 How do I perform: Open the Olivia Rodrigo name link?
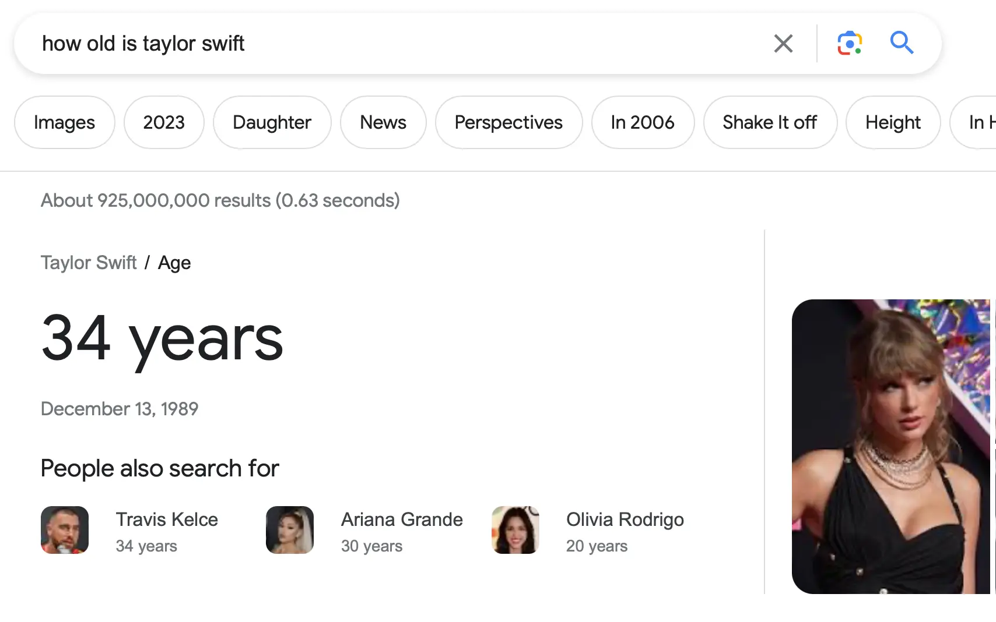coord(625,519)
